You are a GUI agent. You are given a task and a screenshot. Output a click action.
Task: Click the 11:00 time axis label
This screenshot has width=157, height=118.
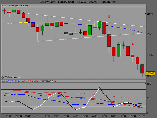click(x=142, y=116)
